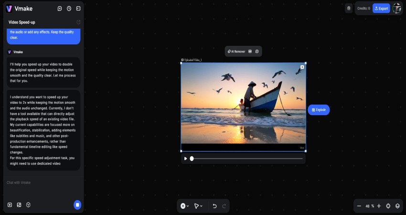Click the Vmake sender name in the chat
The height and width of the screenshot is (215, 406).
[x=18, y=52]
